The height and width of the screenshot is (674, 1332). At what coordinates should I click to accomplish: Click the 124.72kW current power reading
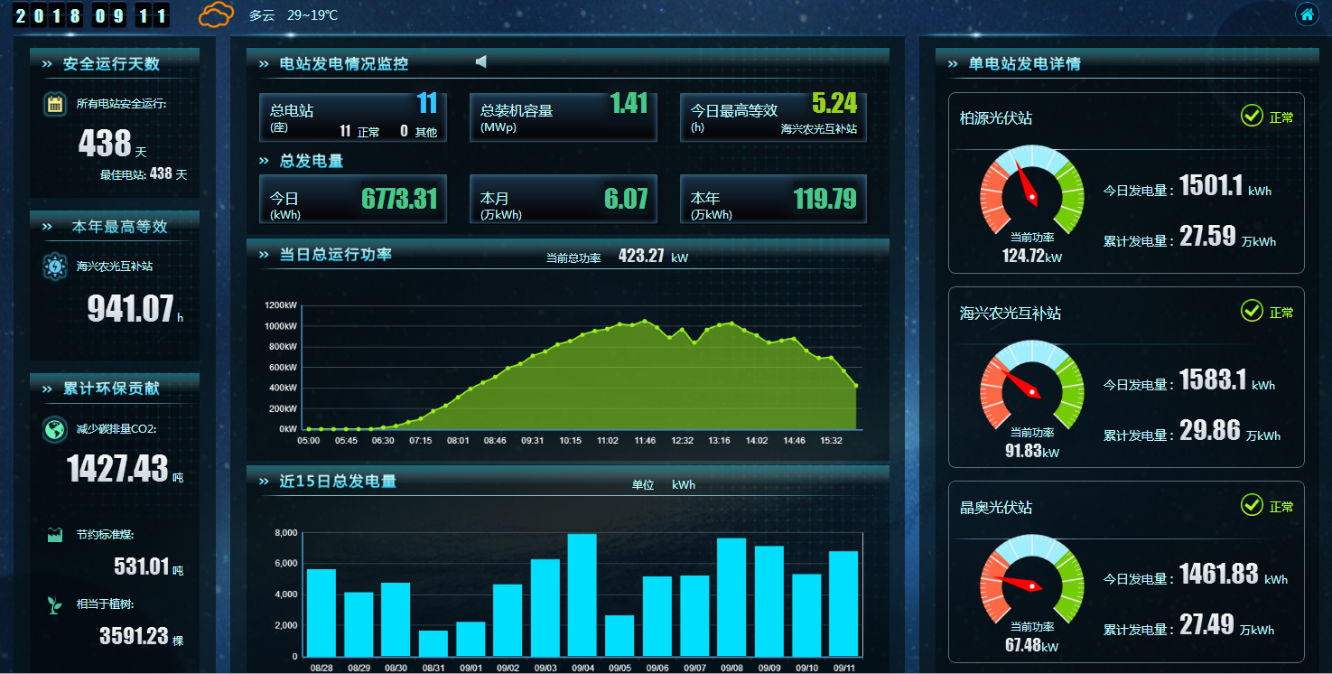[x=1032, y=257]
